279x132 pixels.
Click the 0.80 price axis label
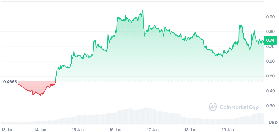click(270, 32)
